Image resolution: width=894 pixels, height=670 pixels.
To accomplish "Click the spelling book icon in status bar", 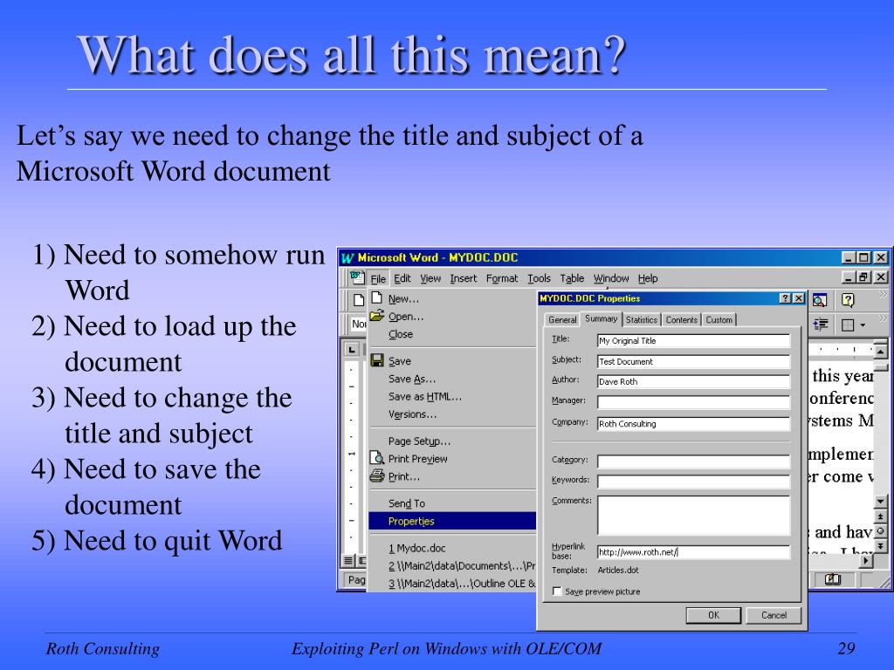I will (832, 579).
